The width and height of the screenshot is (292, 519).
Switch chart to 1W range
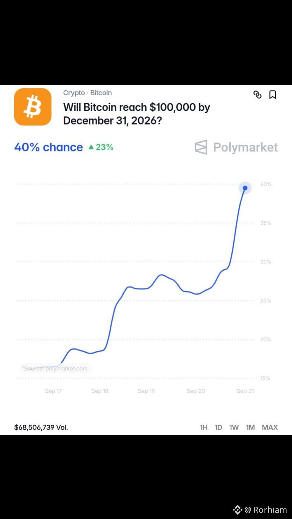pos(234,427)
